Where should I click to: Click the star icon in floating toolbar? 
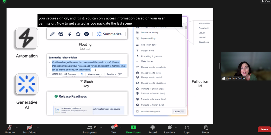point(78,34)
